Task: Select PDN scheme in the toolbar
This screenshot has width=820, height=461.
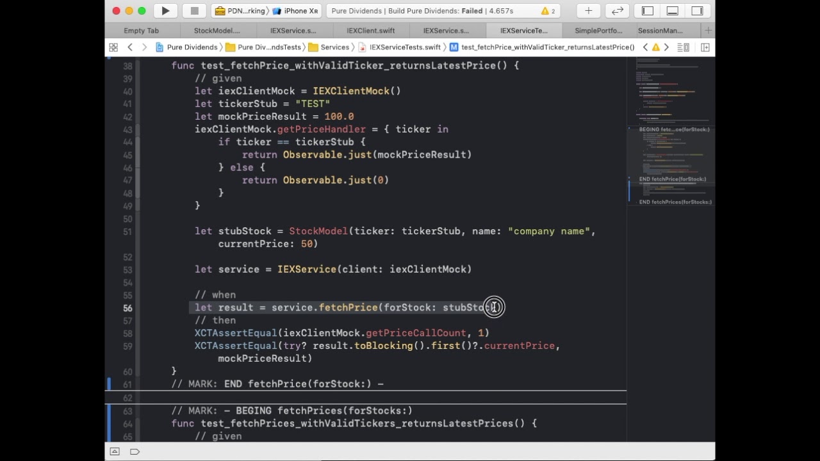Action: click(240, 11)
